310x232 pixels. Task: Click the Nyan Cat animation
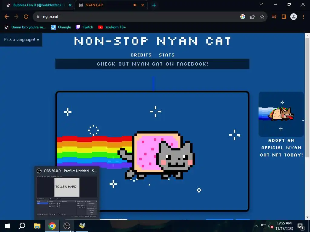click(152, 151)
